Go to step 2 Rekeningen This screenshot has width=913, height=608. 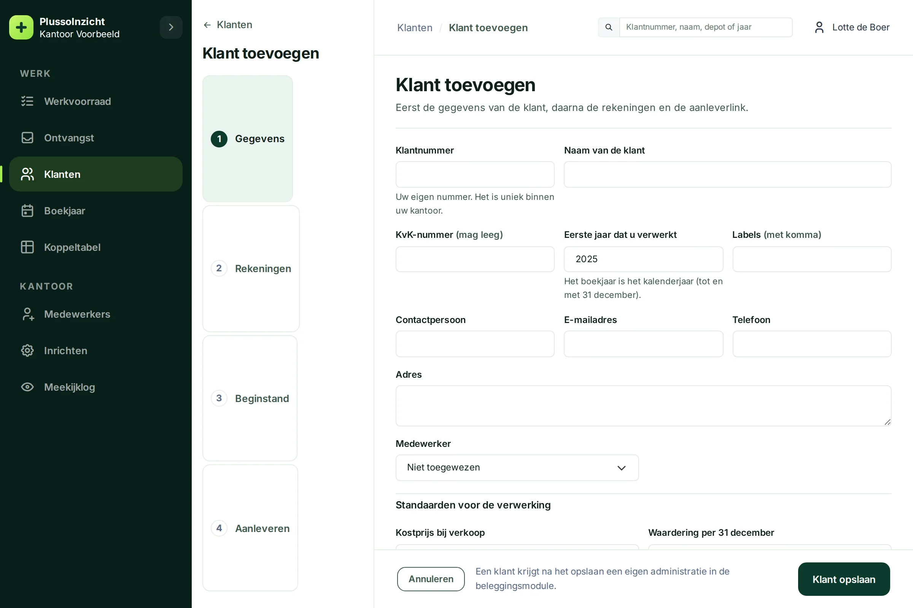pyautogui.click(x=251, y=268)
